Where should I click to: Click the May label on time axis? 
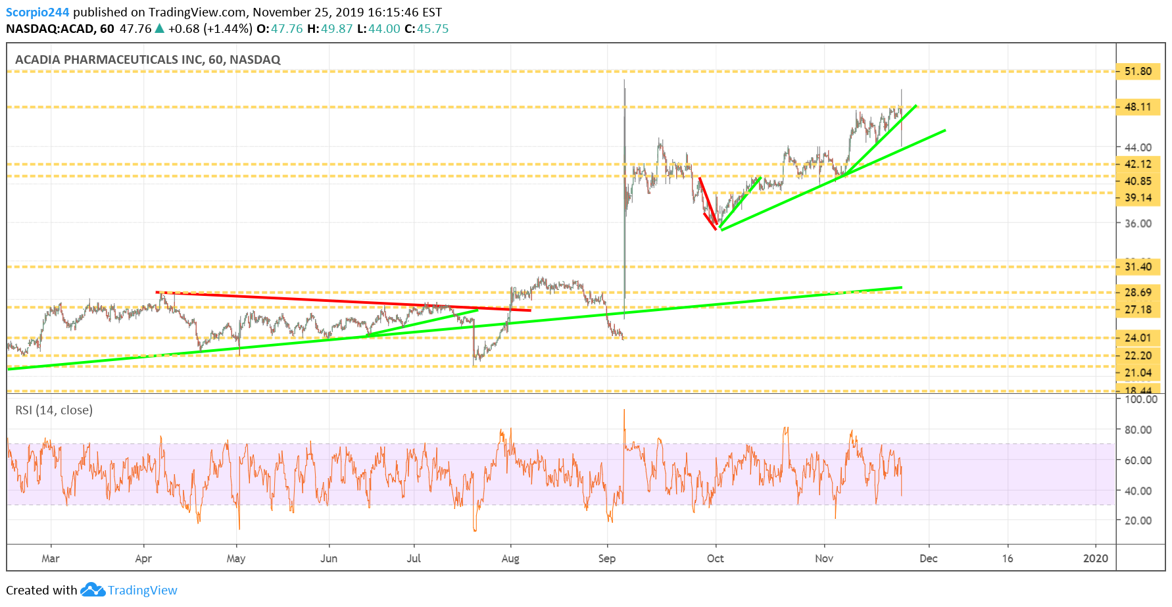pyautogui.click(x=236, y=558)
